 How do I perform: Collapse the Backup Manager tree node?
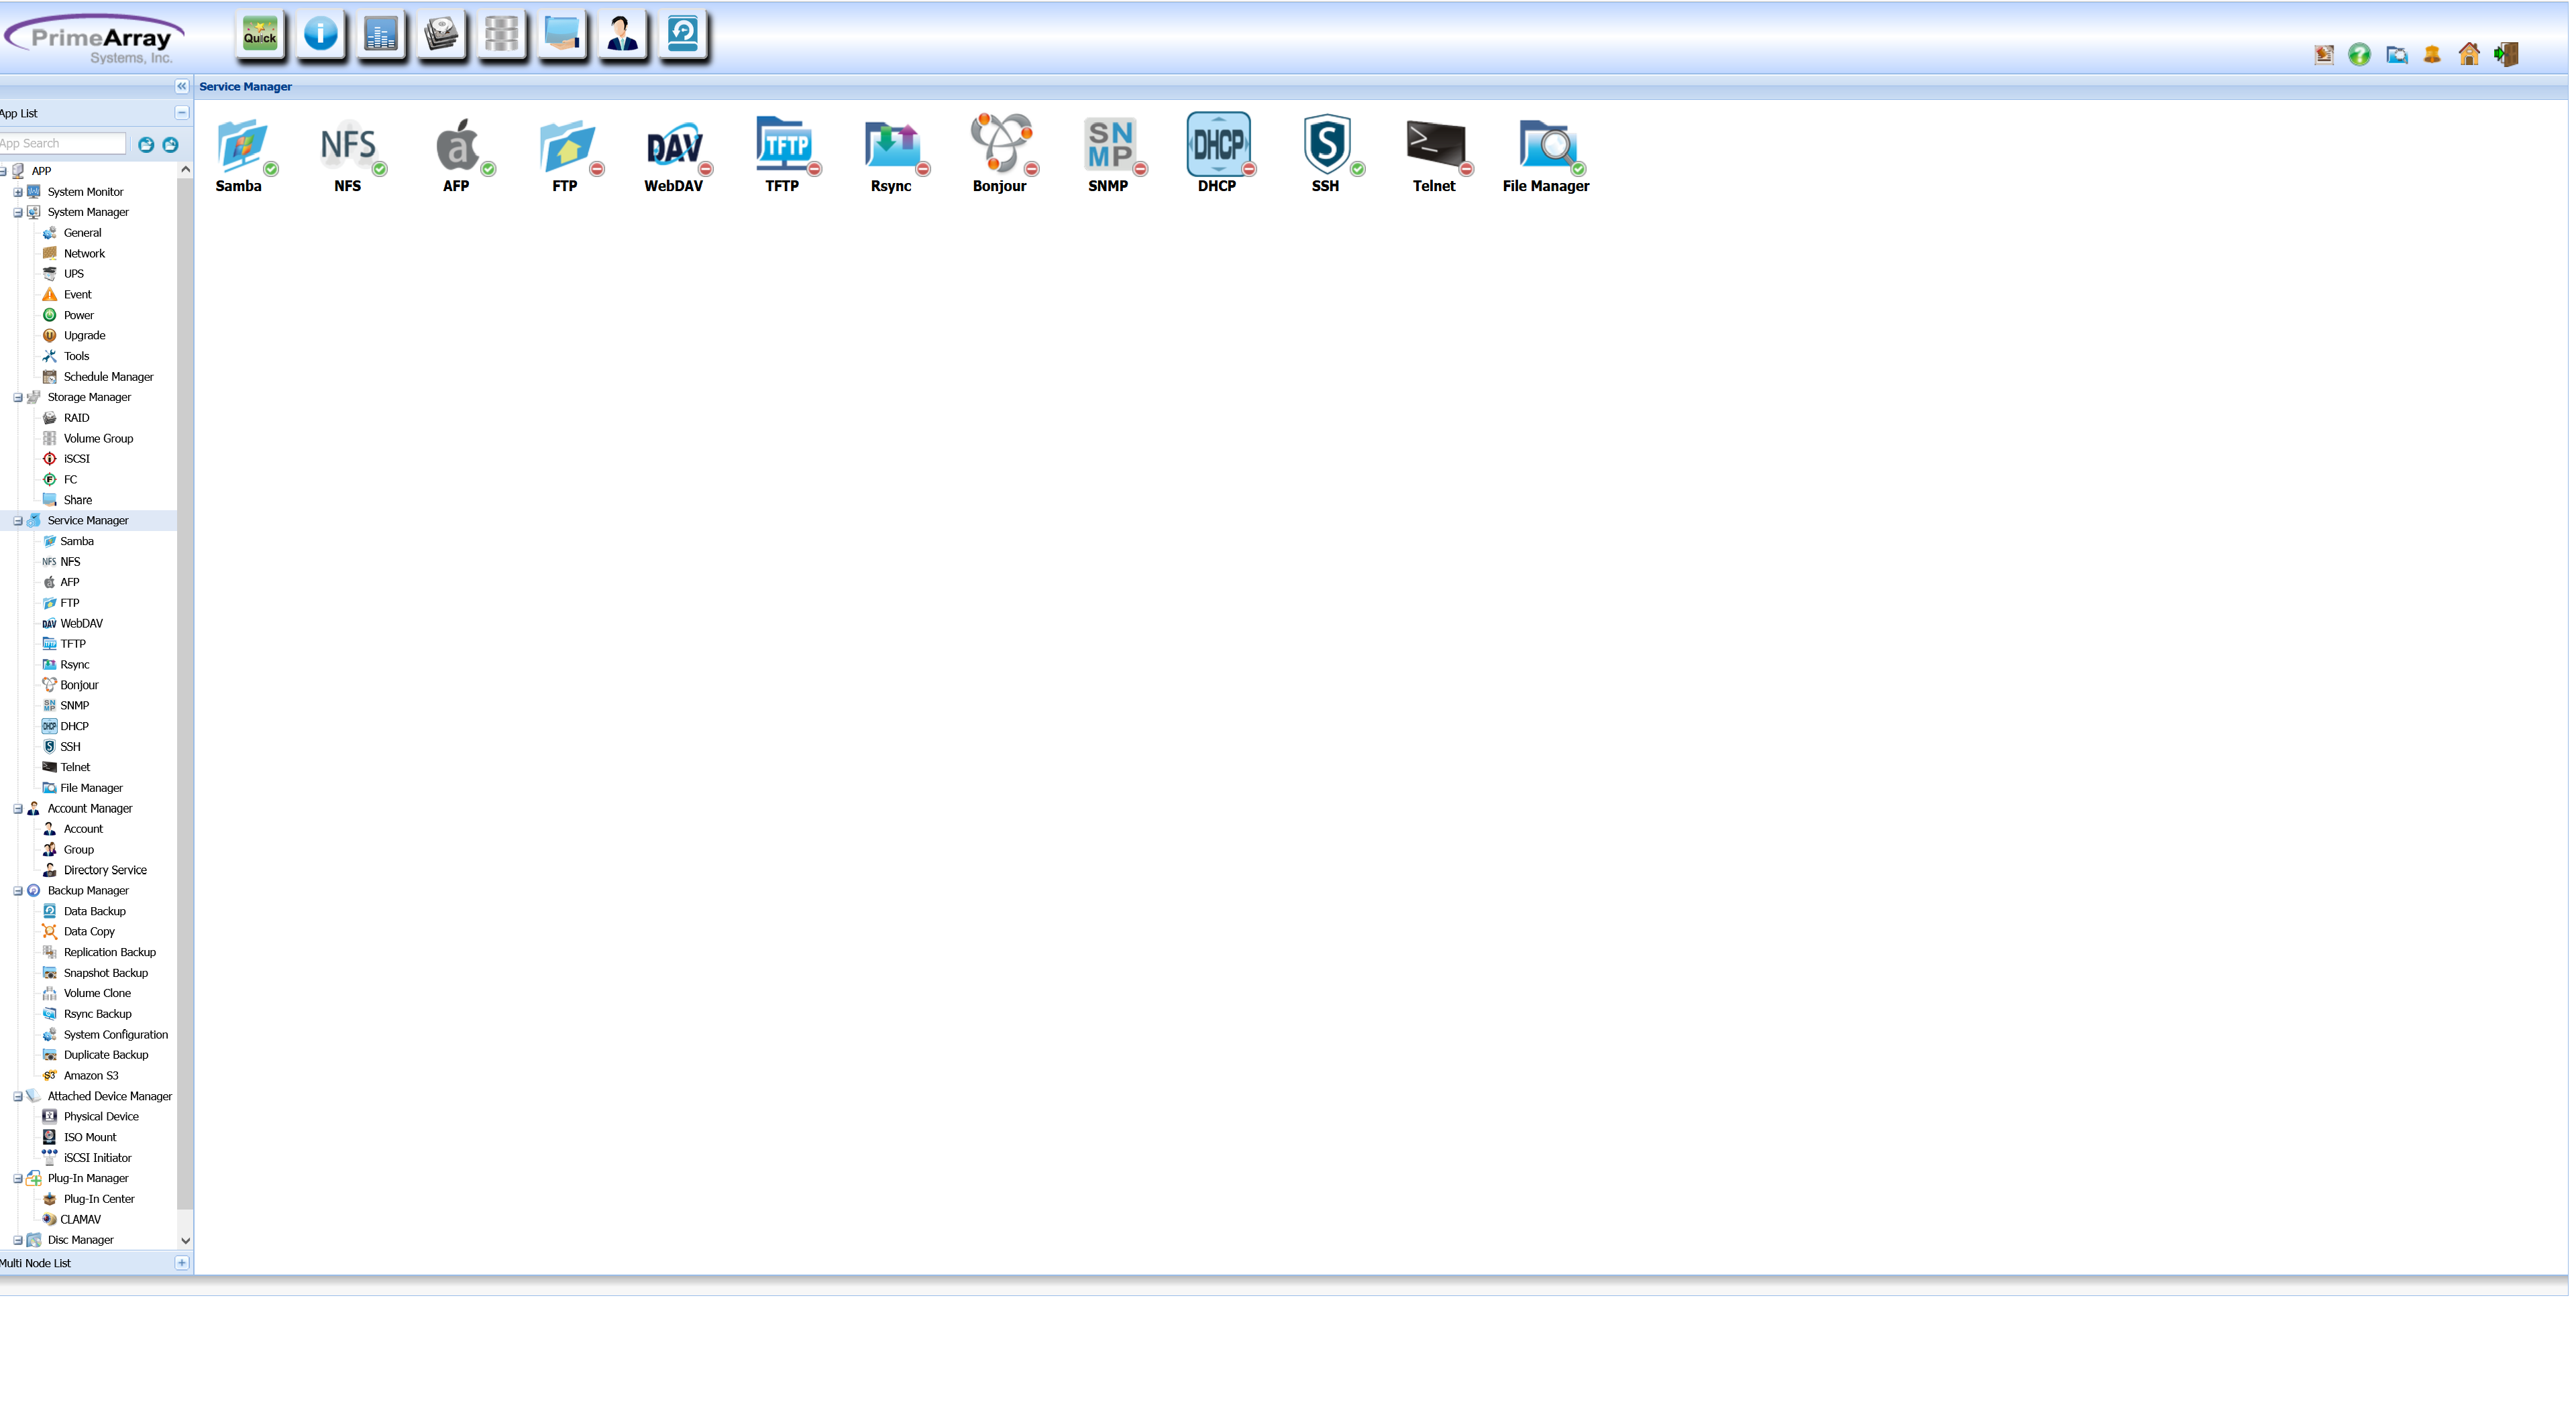coord(18,892)
